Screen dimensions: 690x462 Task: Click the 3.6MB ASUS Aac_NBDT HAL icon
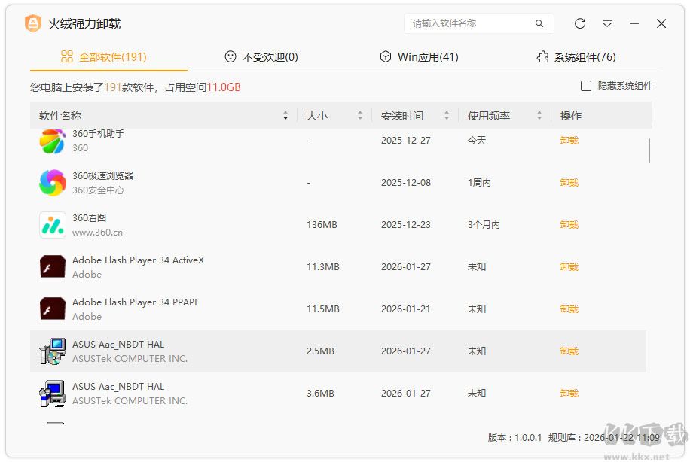point(53,394)
